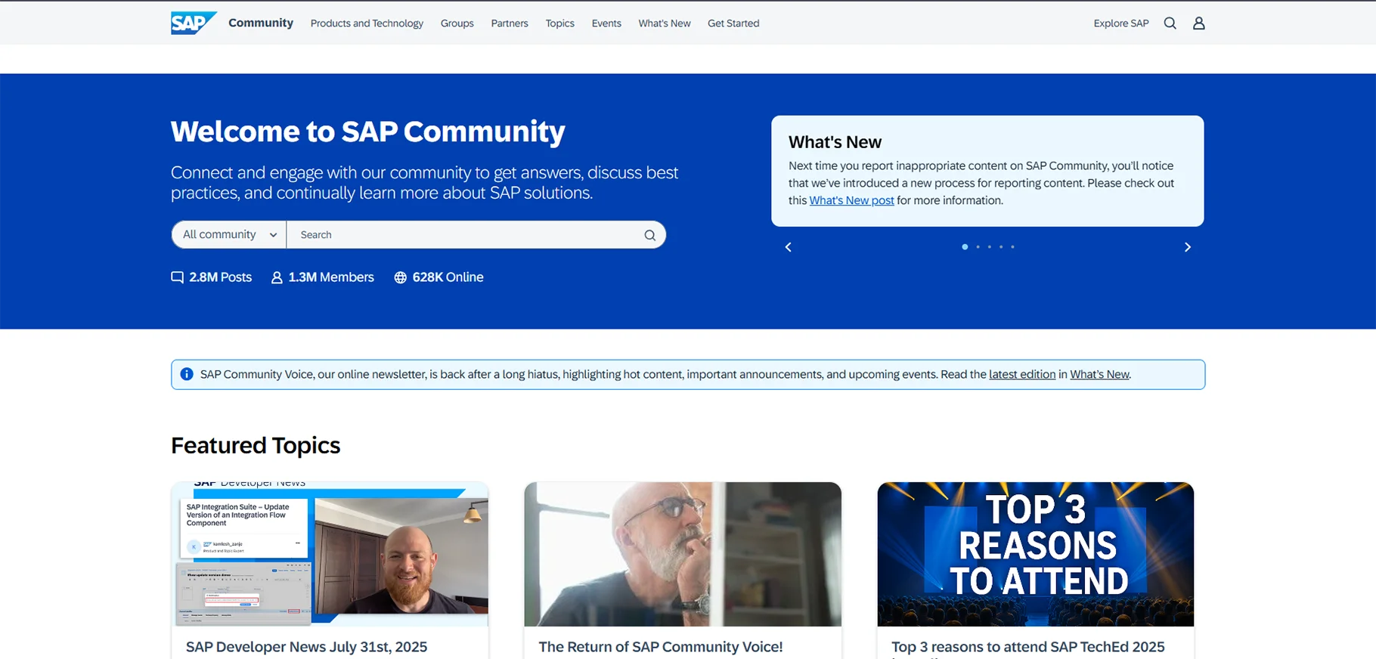Click the globe icon next to 628K Online
Screen dimensions: 1376x659
pyautogui.click(x=401, y=277)
